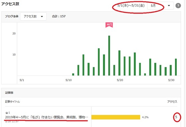Open the アクセス数 metric dropdown

click(33, 16)
